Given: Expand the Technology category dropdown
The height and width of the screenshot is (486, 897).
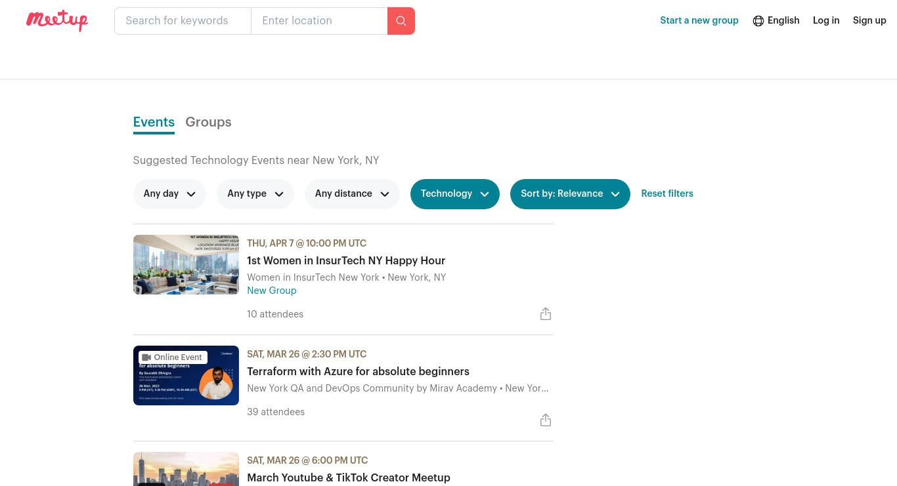Looking at the screenshot, I should pyautogui.click(x=455, y=194).
